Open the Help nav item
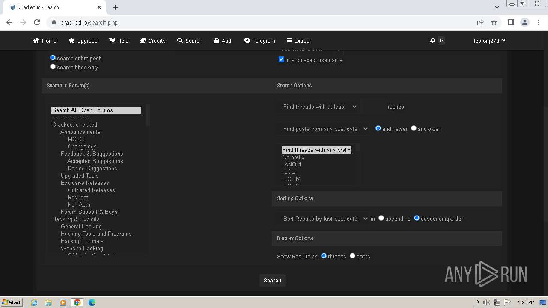 (x=119, y=41)
